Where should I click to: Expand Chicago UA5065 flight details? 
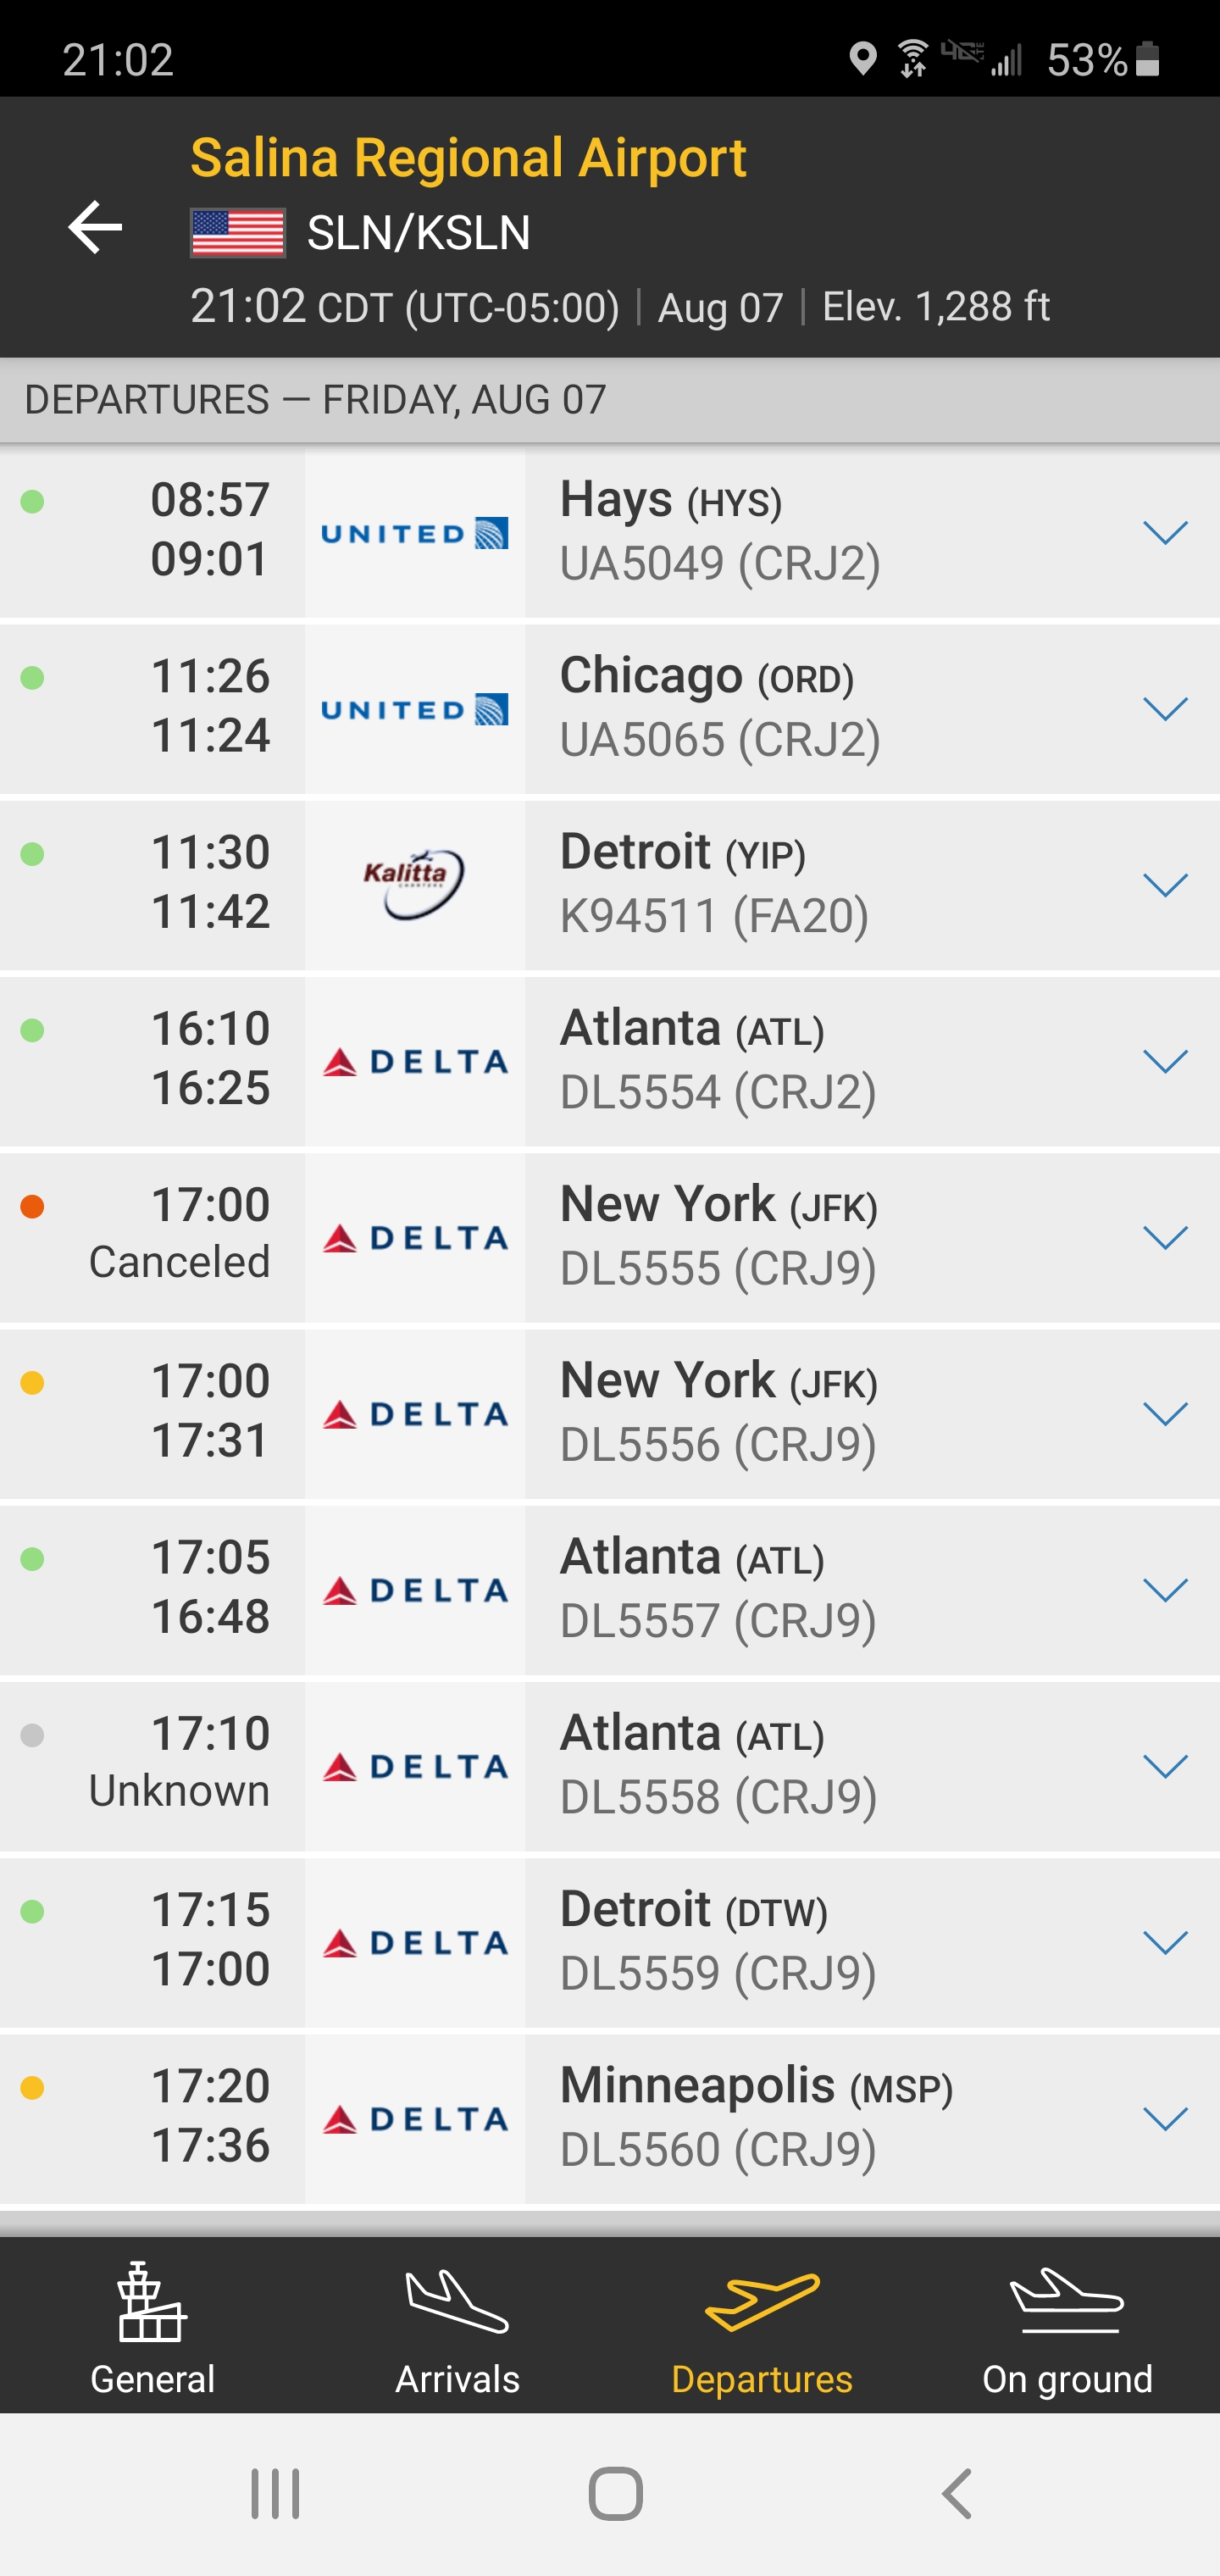click(1164, 709)
